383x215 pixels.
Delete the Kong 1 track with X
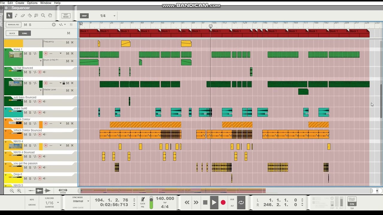coord(72,53)
